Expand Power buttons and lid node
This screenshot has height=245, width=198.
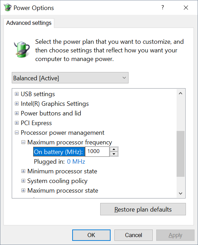pyautogui.click(x=17, y=113)
